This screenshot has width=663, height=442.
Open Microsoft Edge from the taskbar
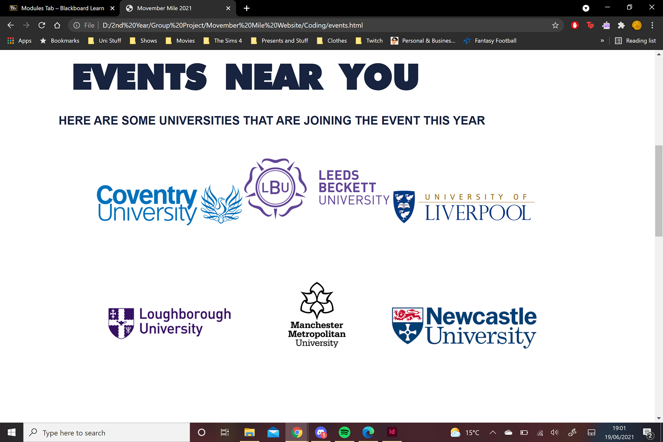coord(368,432)
